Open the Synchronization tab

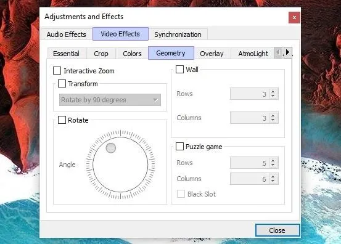[178, 35]
